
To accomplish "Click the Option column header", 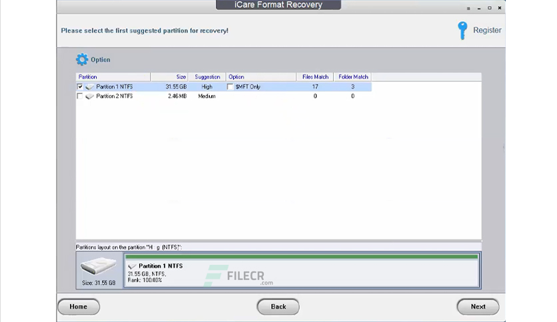I will point(261,77).
